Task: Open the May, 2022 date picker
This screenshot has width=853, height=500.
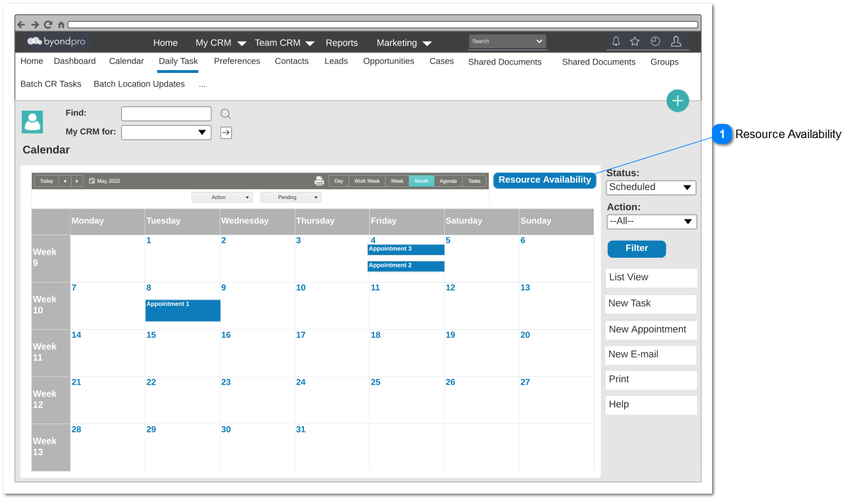Action: click(x=105, y=181)
